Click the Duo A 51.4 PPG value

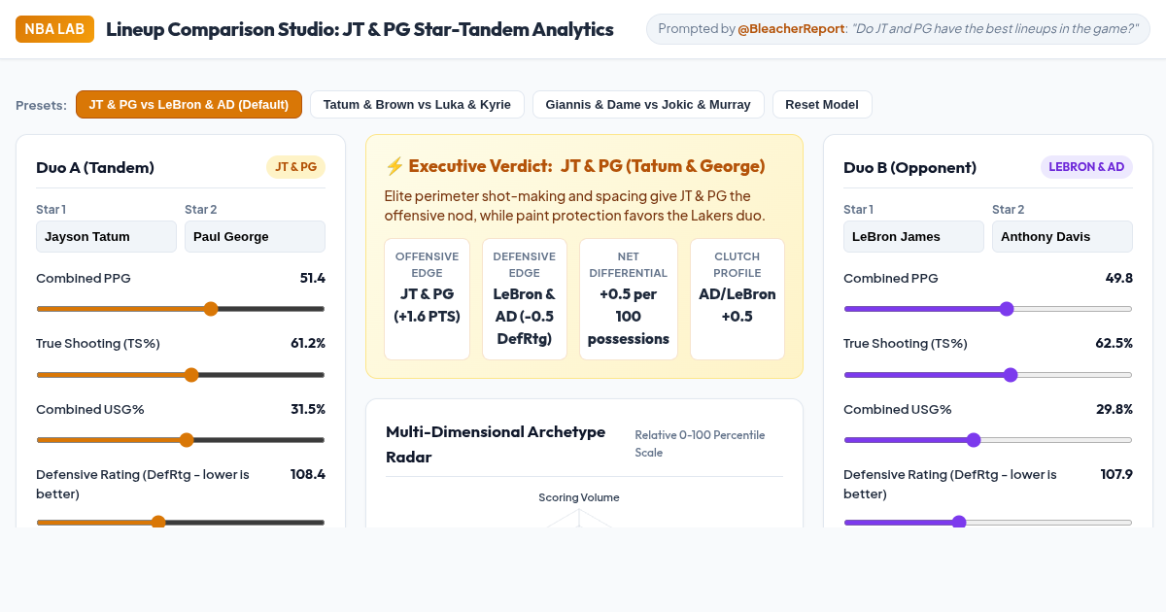313,278
